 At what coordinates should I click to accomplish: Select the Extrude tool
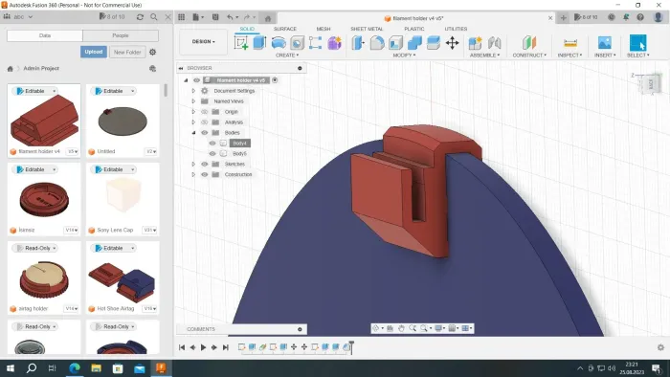[259, 43]
